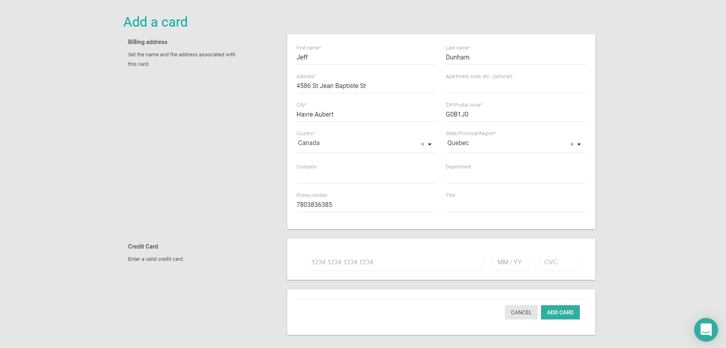Select the Last name field Dunham
Image resolution: width=726 pixels, height=348 pixels.
click(515, 57)
